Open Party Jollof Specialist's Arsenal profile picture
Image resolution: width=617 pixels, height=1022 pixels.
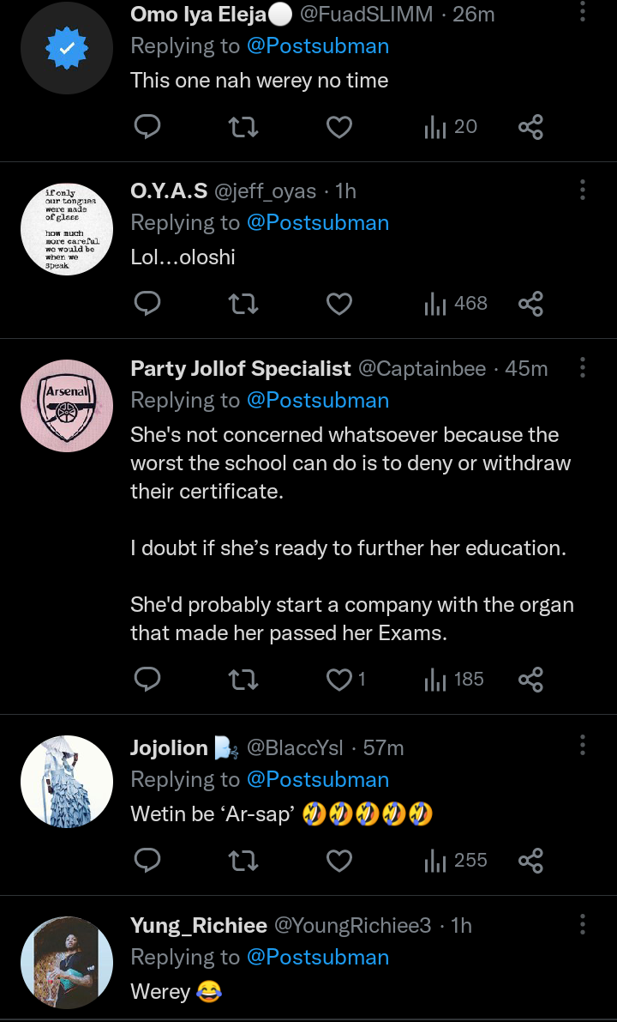pyautogui.click(x=67, y=406)
